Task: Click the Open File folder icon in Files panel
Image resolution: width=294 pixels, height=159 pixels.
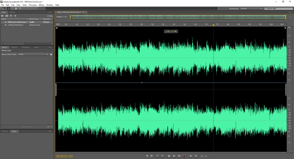Action: [3, 16]
